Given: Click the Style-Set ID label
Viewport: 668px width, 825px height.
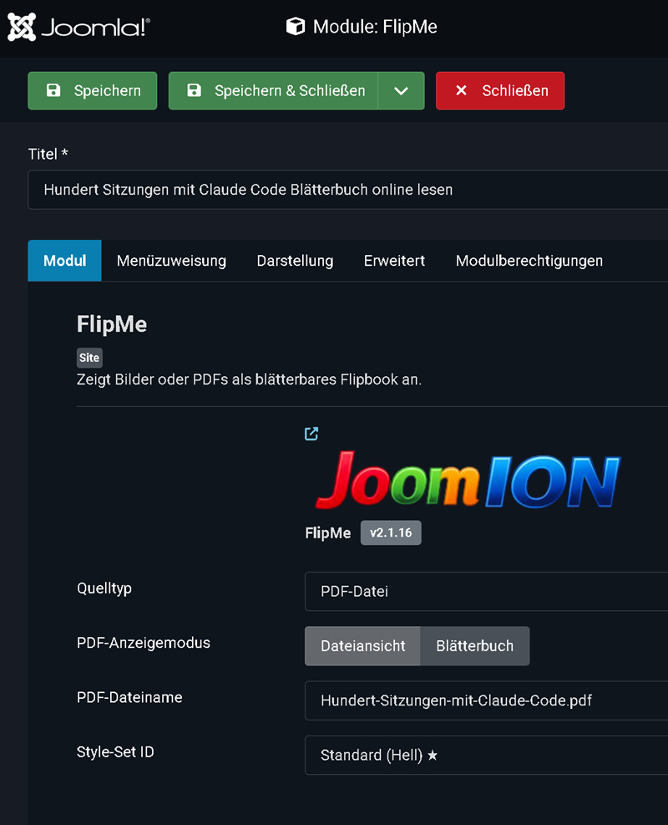Looking at the screenshot, I should click(x=115, y=752).
